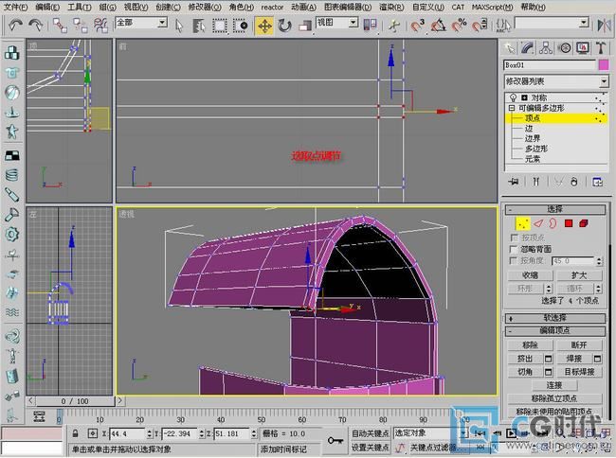Screen dimensions: 616x458
Task: Activate the Select Object arrow tool
Action: click(x=179, y=26)
